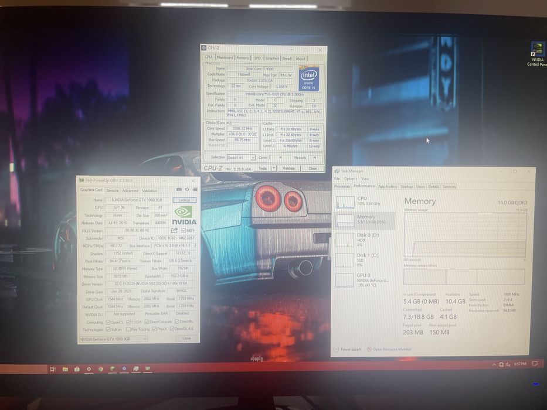Image resolution: width=547 pixels, height=410 pixels.
Task: Open the About tab in CPU-Z
Action: point(301,59)
